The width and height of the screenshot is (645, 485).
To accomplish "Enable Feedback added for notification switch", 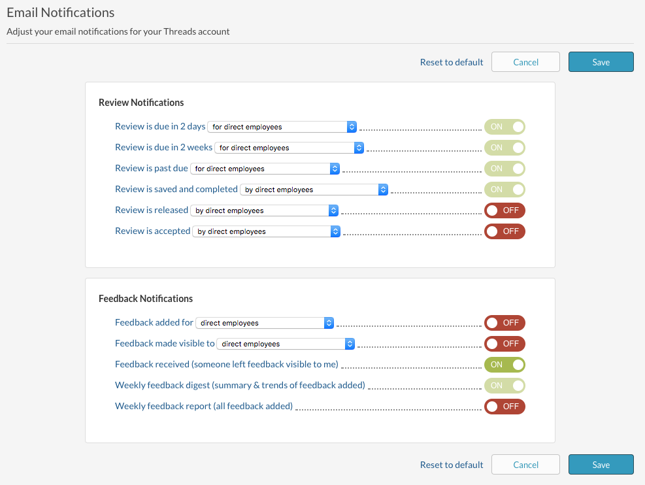I will pos(504,323).
